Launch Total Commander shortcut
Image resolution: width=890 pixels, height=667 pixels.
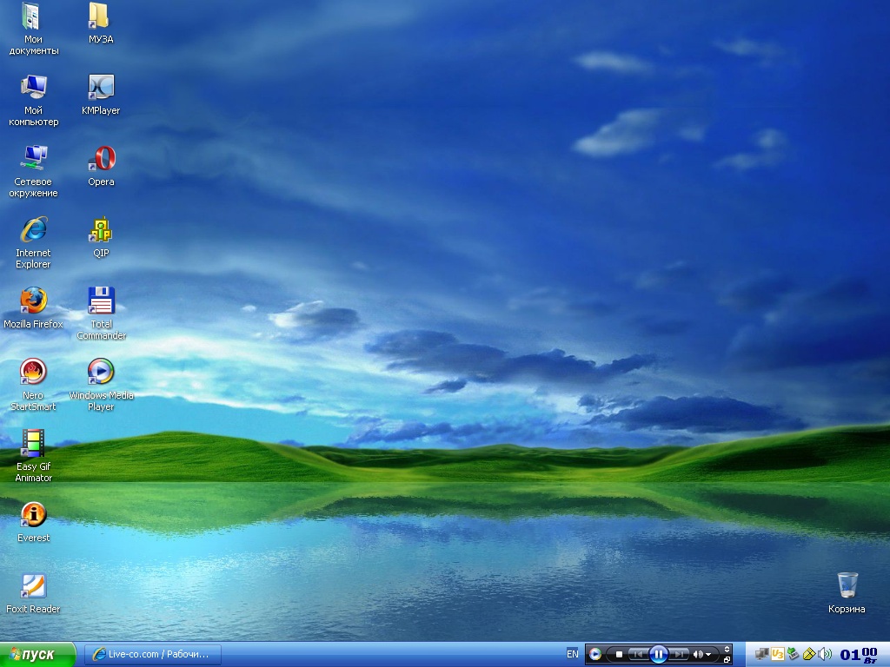(102, 301)
